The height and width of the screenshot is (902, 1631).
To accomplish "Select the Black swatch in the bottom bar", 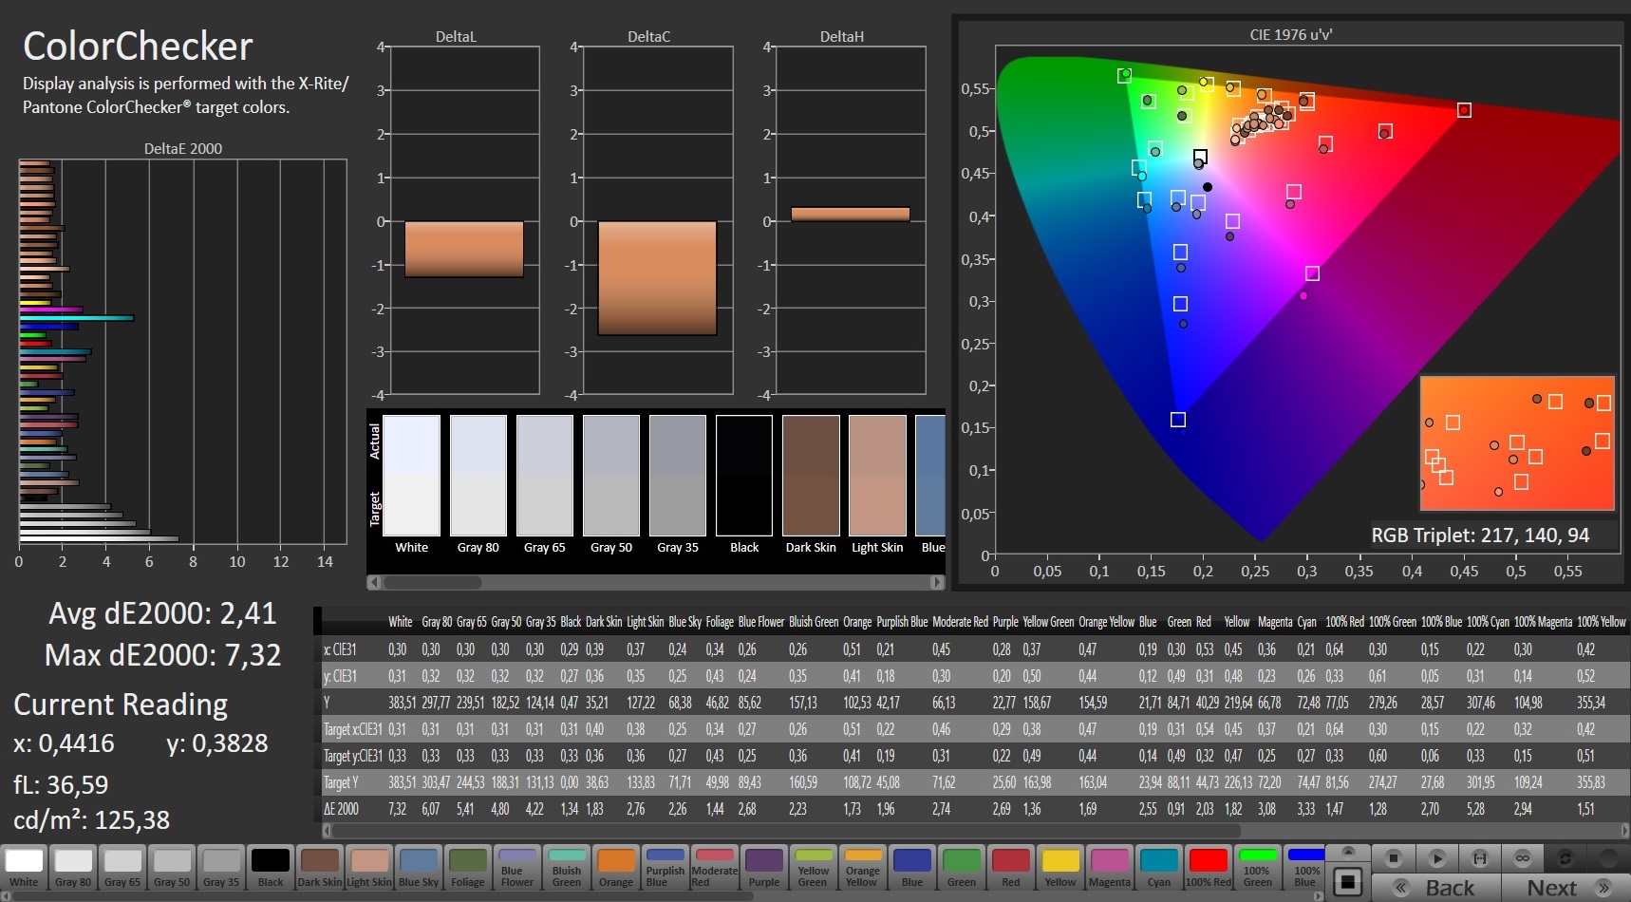I will pyautogui.click(x=271, y=868).
